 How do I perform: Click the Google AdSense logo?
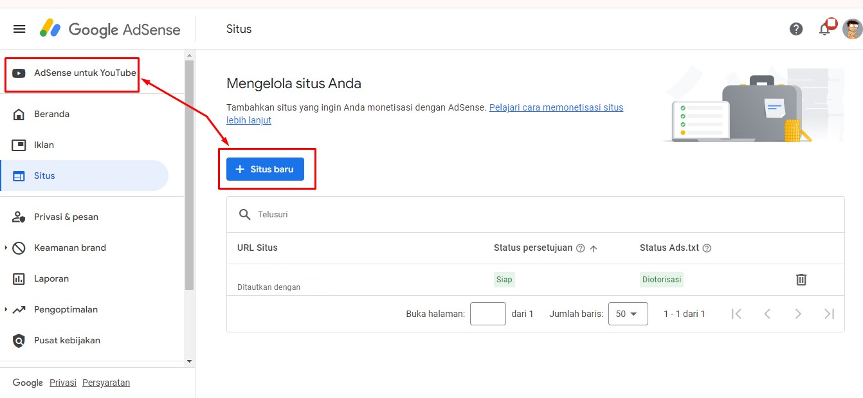point(110,29)
